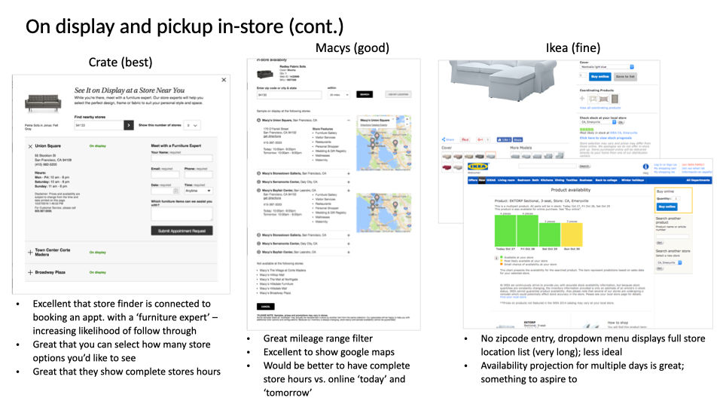The width and height of the screenshot is (723, 407).
Task: Click Ikea product page Buy online button
Action: [600, 77]
